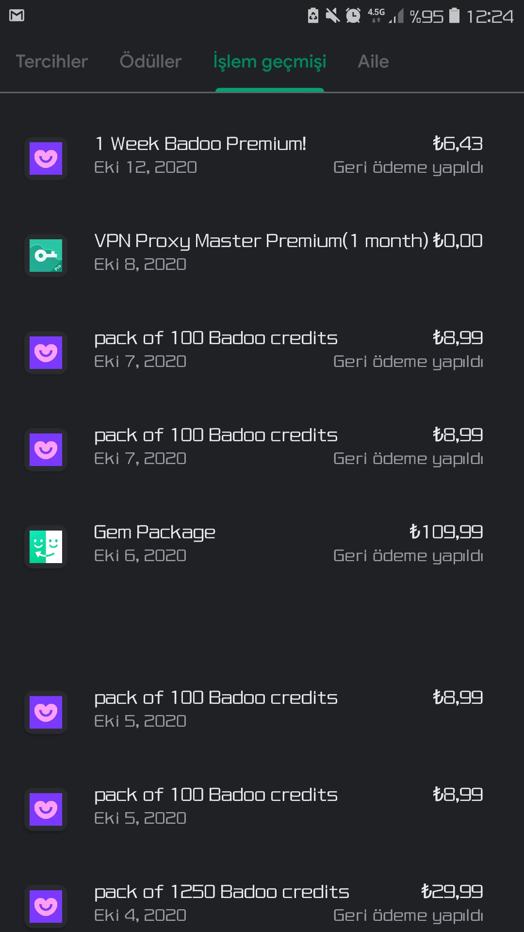The image size is (524, 932).
Task: Tap the alarm clock status icon
Action: (353, 16)
